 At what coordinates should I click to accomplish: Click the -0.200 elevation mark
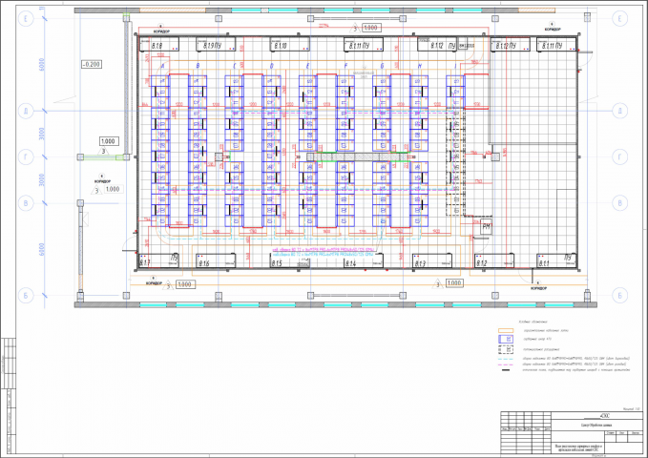pos(92,65)
